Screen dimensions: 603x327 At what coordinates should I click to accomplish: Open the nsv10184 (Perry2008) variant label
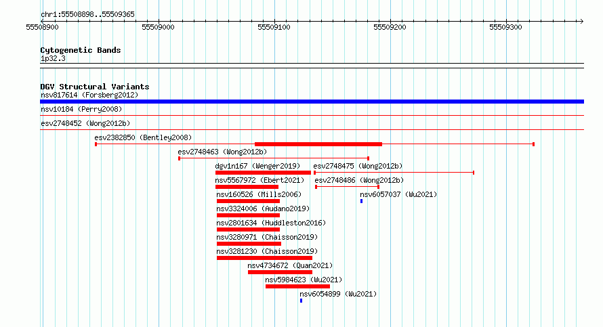point(81,109)
